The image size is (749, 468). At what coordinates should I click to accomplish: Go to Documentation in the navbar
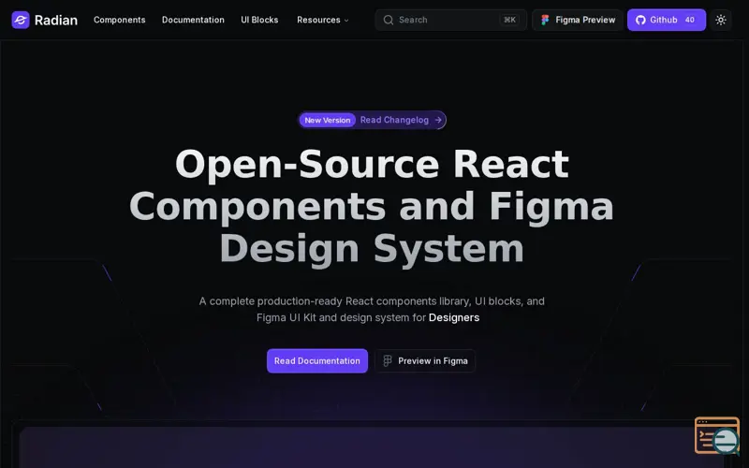point(193,20)
